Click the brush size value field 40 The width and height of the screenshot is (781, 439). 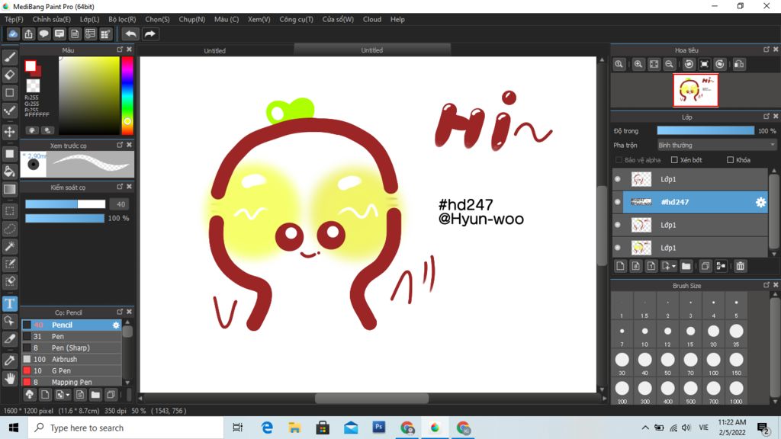(121, 204)
